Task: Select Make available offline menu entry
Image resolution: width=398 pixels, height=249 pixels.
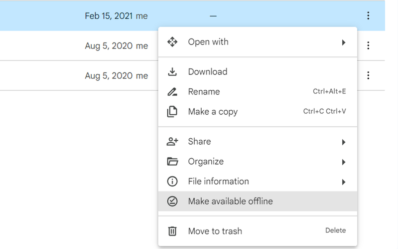Action: 230,202
